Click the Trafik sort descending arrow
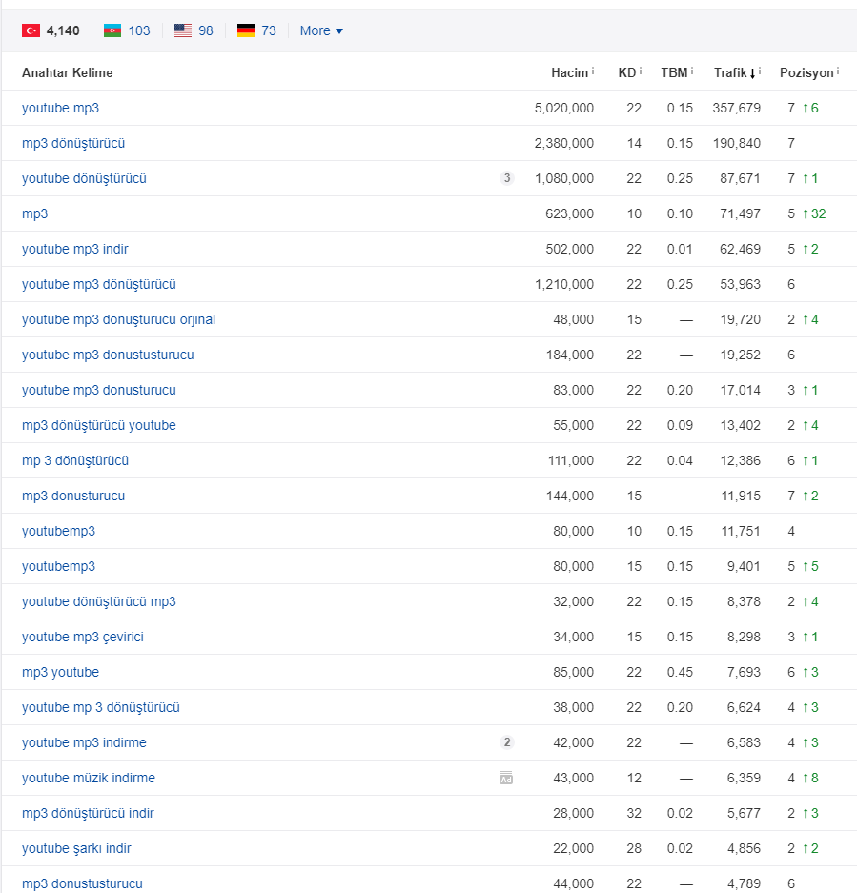857x893 pixels. click(752, 73)
